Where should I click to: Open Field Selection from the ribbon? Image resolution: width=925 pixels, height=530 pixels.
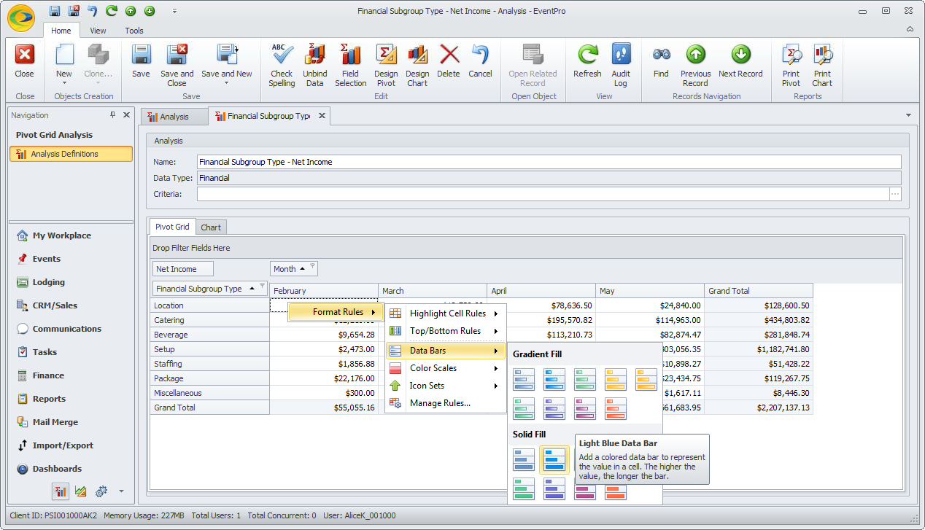(350, 64)
